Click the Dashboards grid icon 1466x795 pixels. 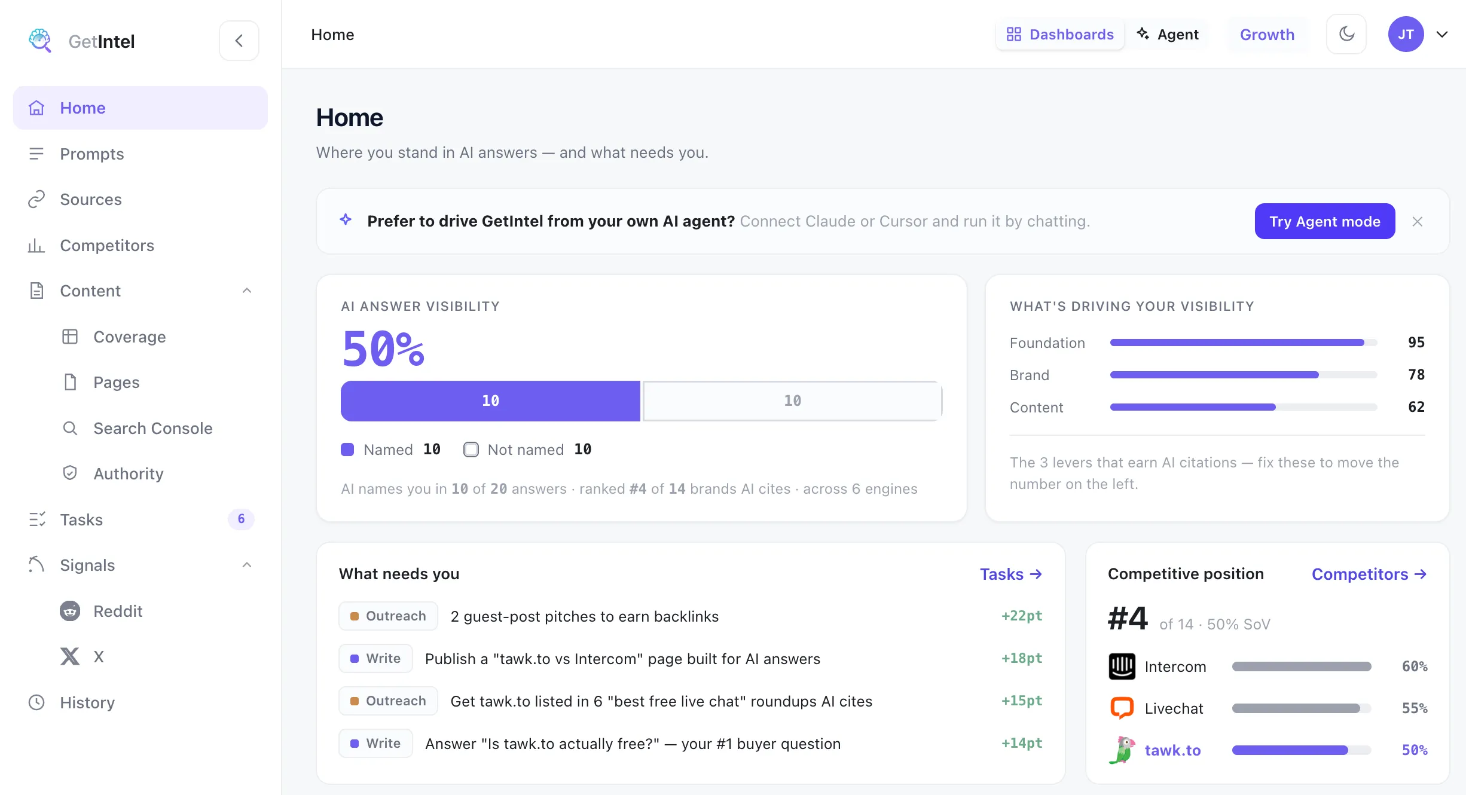click(1014, 34)
